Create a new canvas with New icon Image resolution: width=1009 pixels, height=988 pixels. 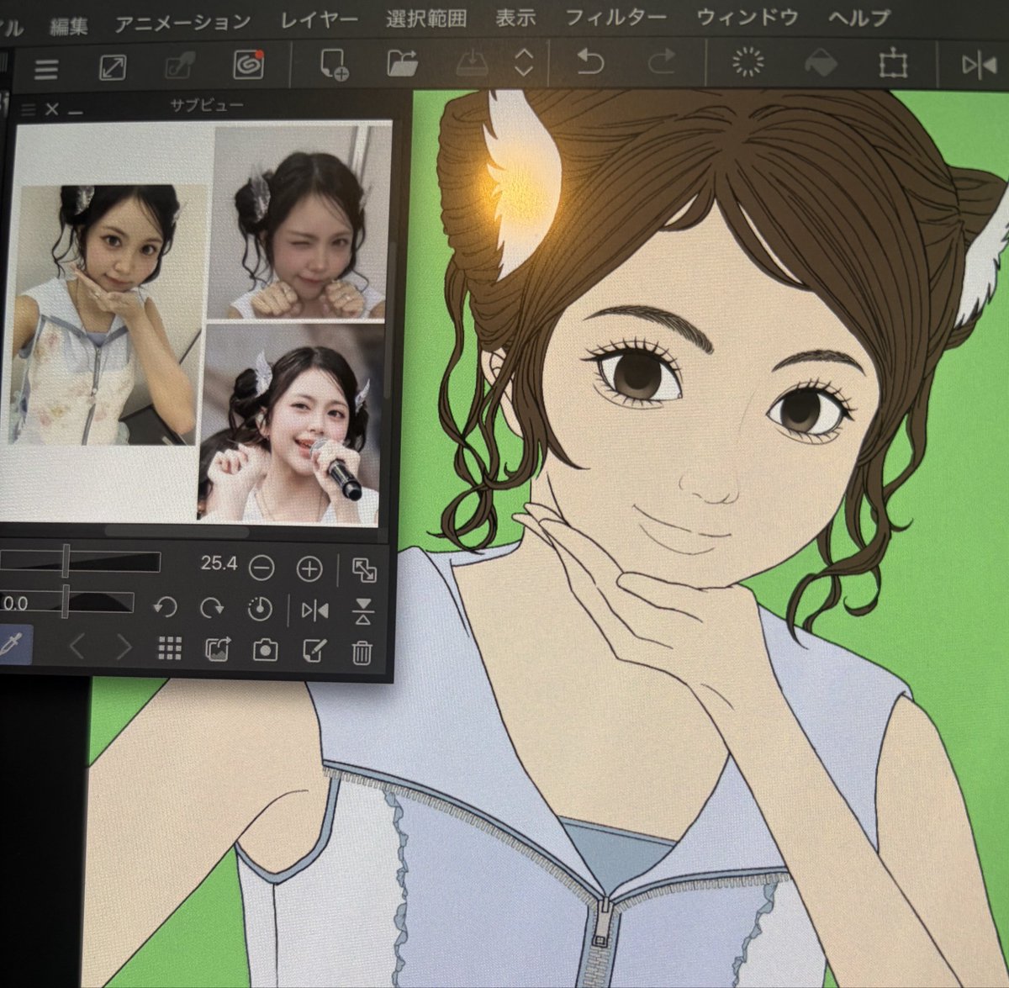tap(334, 64)
